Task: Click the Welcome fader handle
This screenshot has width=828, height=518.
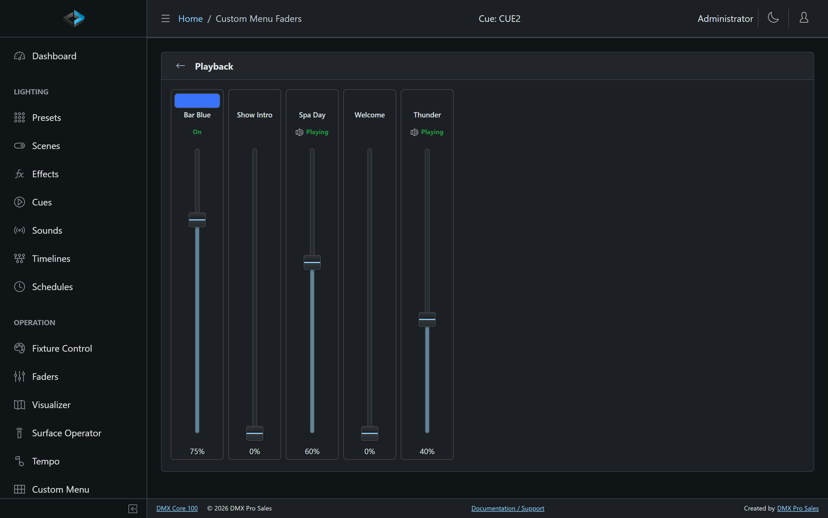Action: pyautogui.click(x=369, y=433)
